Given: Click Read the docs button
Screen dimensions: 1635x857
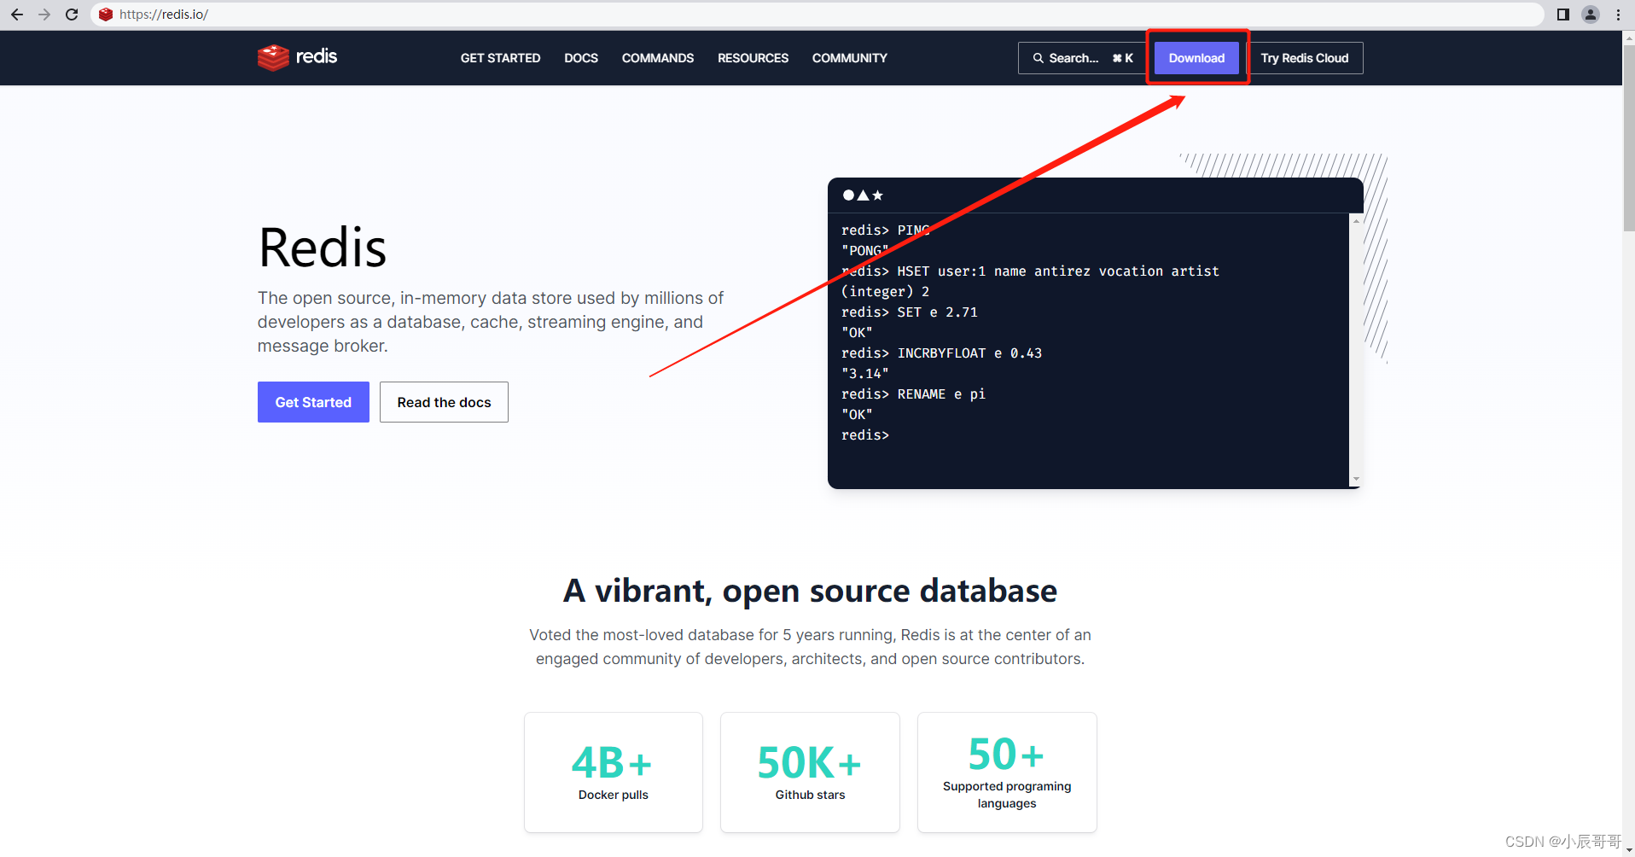Looking at the screenshot, I should pos(444,402).
